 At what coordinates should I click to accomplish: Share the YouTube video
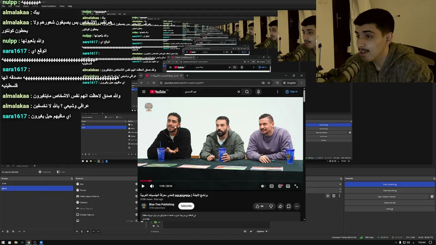[280, 206]
